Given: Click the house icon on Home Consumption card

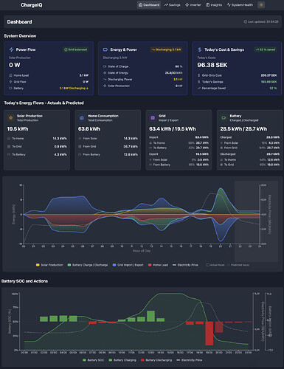Looking at the screenshot, I should (82, 118).
